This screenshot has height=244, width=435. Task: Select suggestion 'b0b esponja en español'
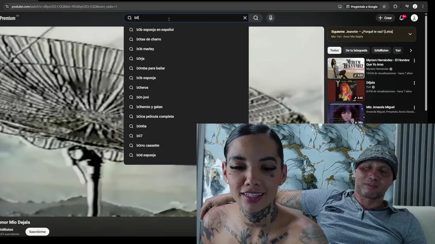click(186, 29)
